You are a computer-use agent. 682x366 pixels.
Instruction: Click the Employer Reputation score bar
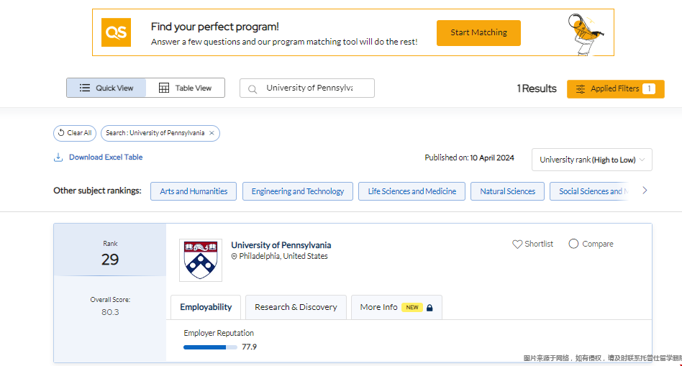210,347
